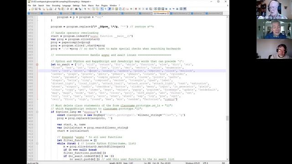
Task: Click the vertical scrollbar thumb
Action: click(x=227, y=118)
